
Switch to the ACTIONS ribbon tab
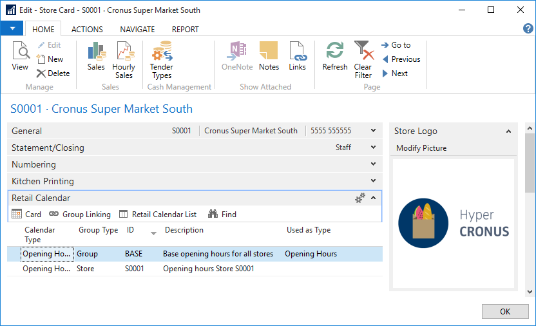coord(87,29)
